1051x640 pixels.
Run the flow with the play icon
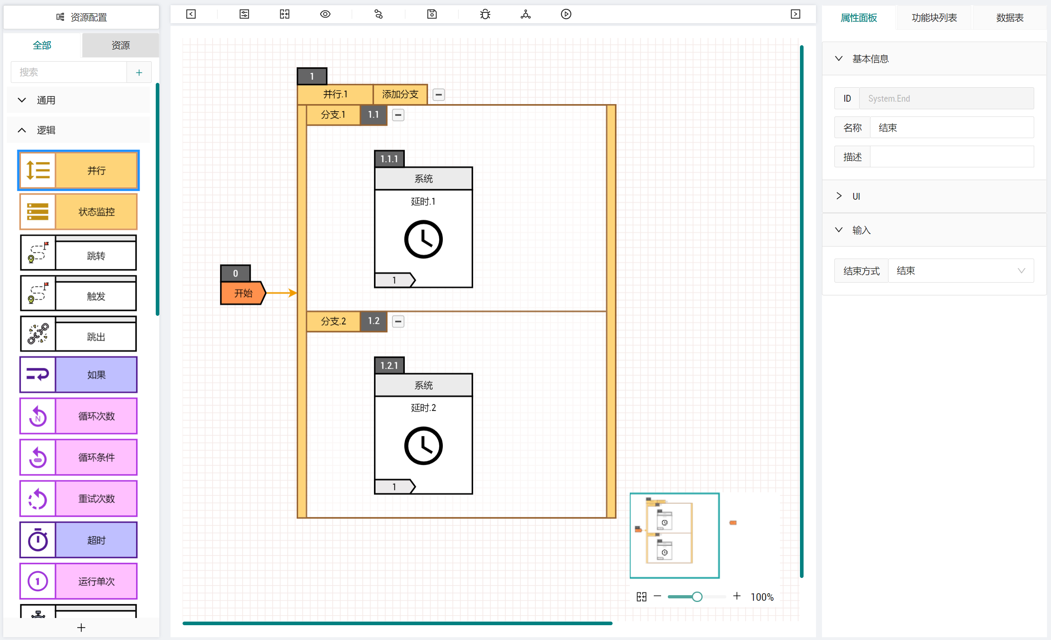point(566,14)
